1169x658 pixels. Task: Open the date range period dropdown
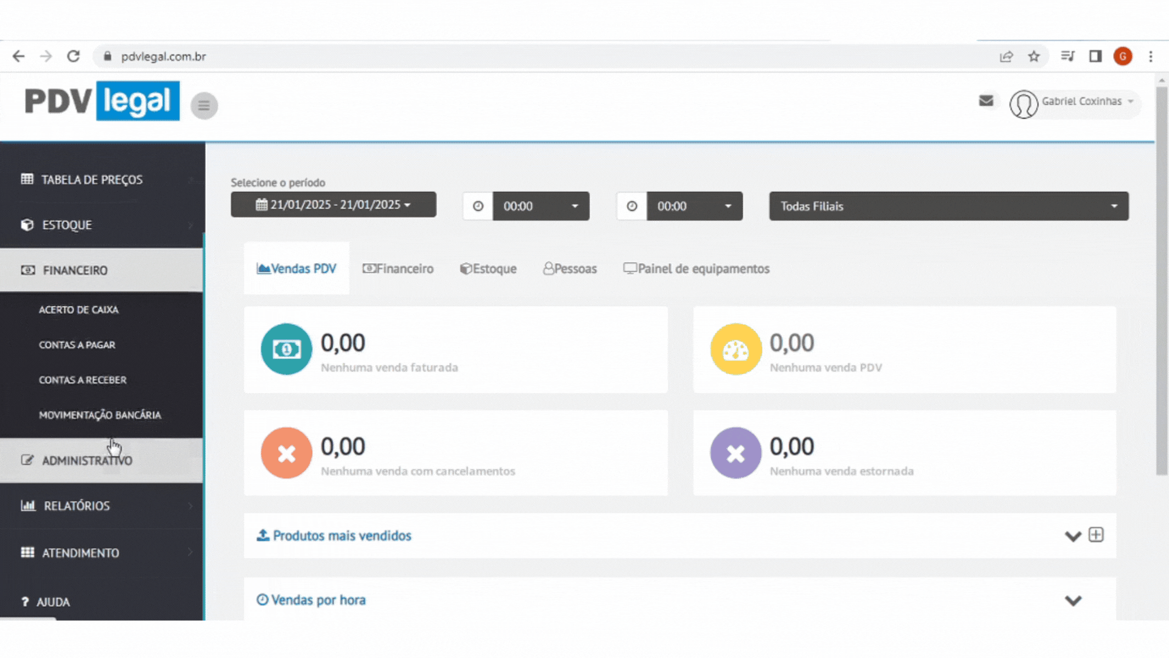(x=333, y=205)
